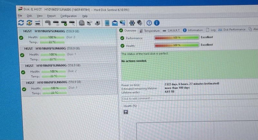Click the blue info circle toolbar icon

(157, 23)
